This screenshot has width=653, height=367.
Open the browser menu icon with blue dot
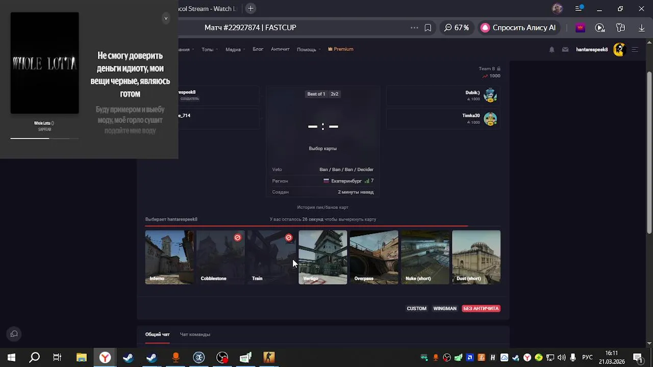[579, 9]
